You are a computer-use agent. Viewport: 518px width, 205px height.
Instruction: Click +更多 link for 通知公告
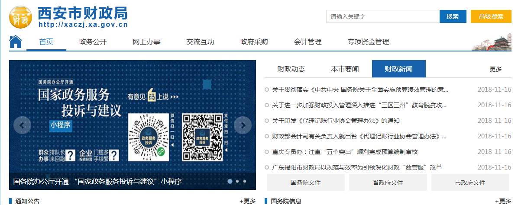click(247, 201)
